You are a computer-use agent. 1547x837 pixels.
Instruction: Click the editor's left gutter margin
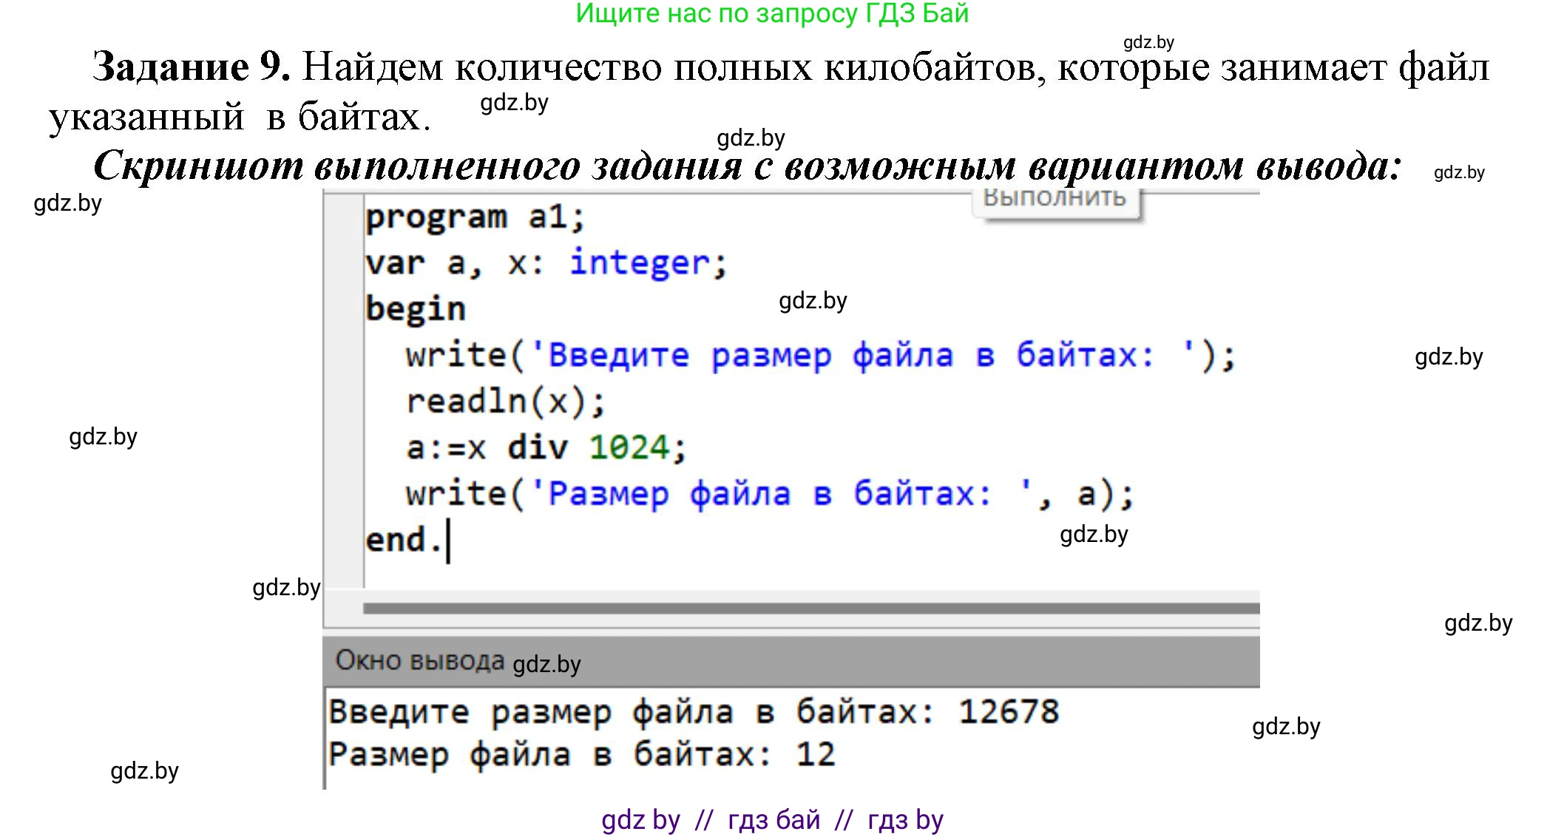(344, 384)
